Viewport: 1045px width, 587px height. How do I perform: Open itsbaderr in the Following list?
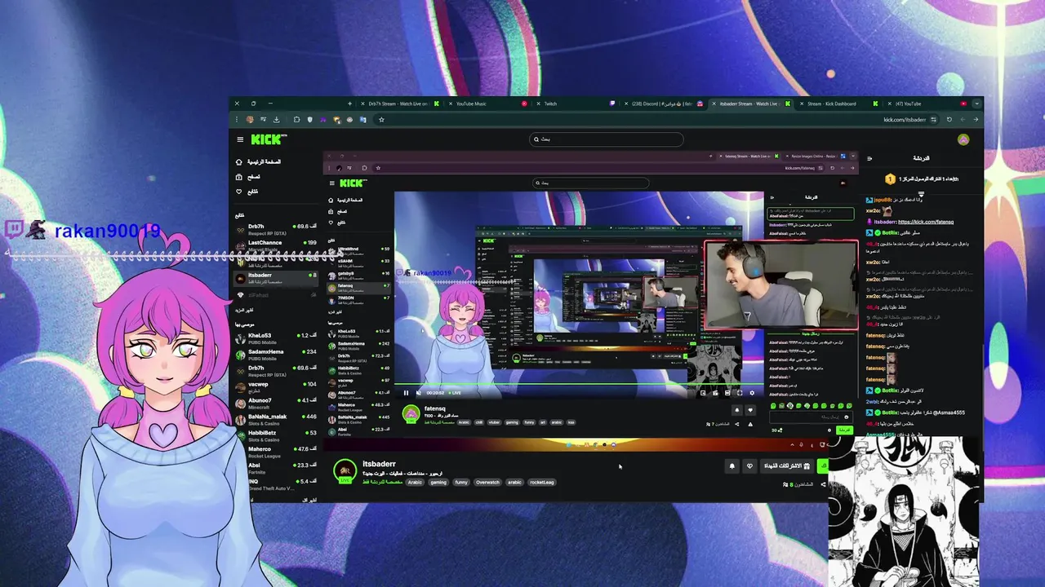(277, 278)
